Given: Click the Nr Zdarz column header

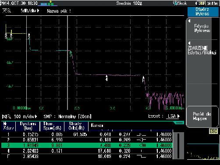Looking at the screenshot, I should click(x=8, y=126).
